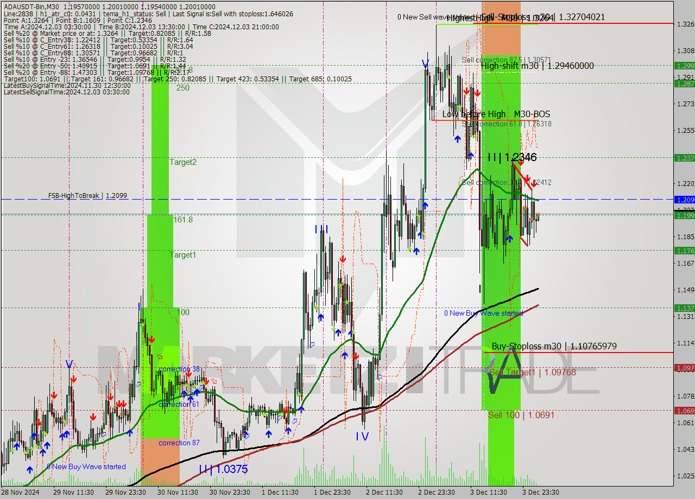Click the 'FSB-HighToBreak | 1.2099' label
Viewport: 695px width, 499px height.
(x=87, y=195)
